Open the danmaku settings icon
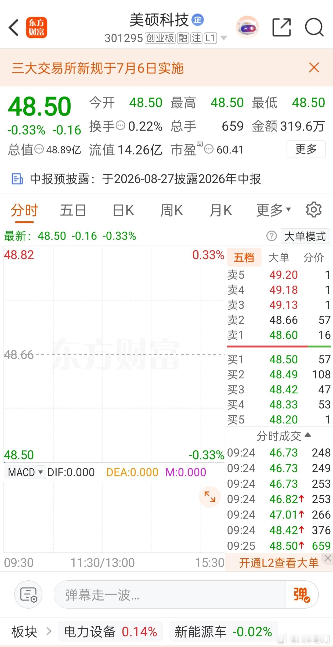 tap(28, 594)
